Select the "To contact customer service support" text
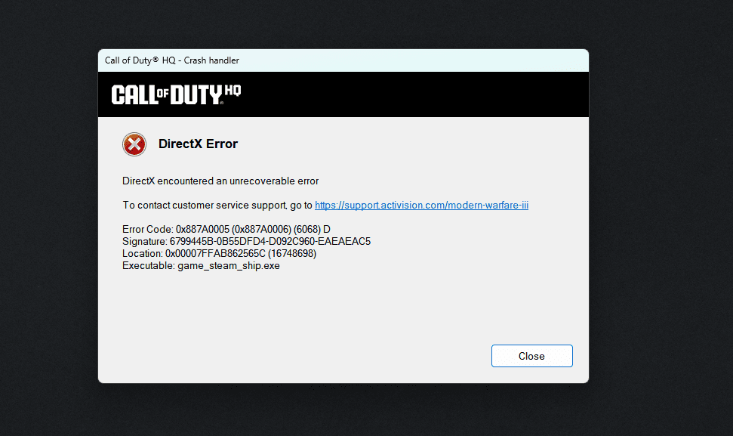Image resolution: width=733 pixels, height=436 pixels. (x=205, y=206)
